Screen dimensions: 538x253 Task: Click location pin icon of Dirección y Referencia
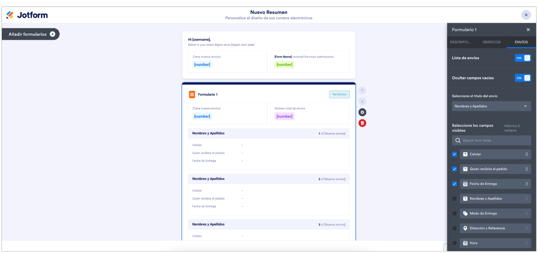(465, 228)
